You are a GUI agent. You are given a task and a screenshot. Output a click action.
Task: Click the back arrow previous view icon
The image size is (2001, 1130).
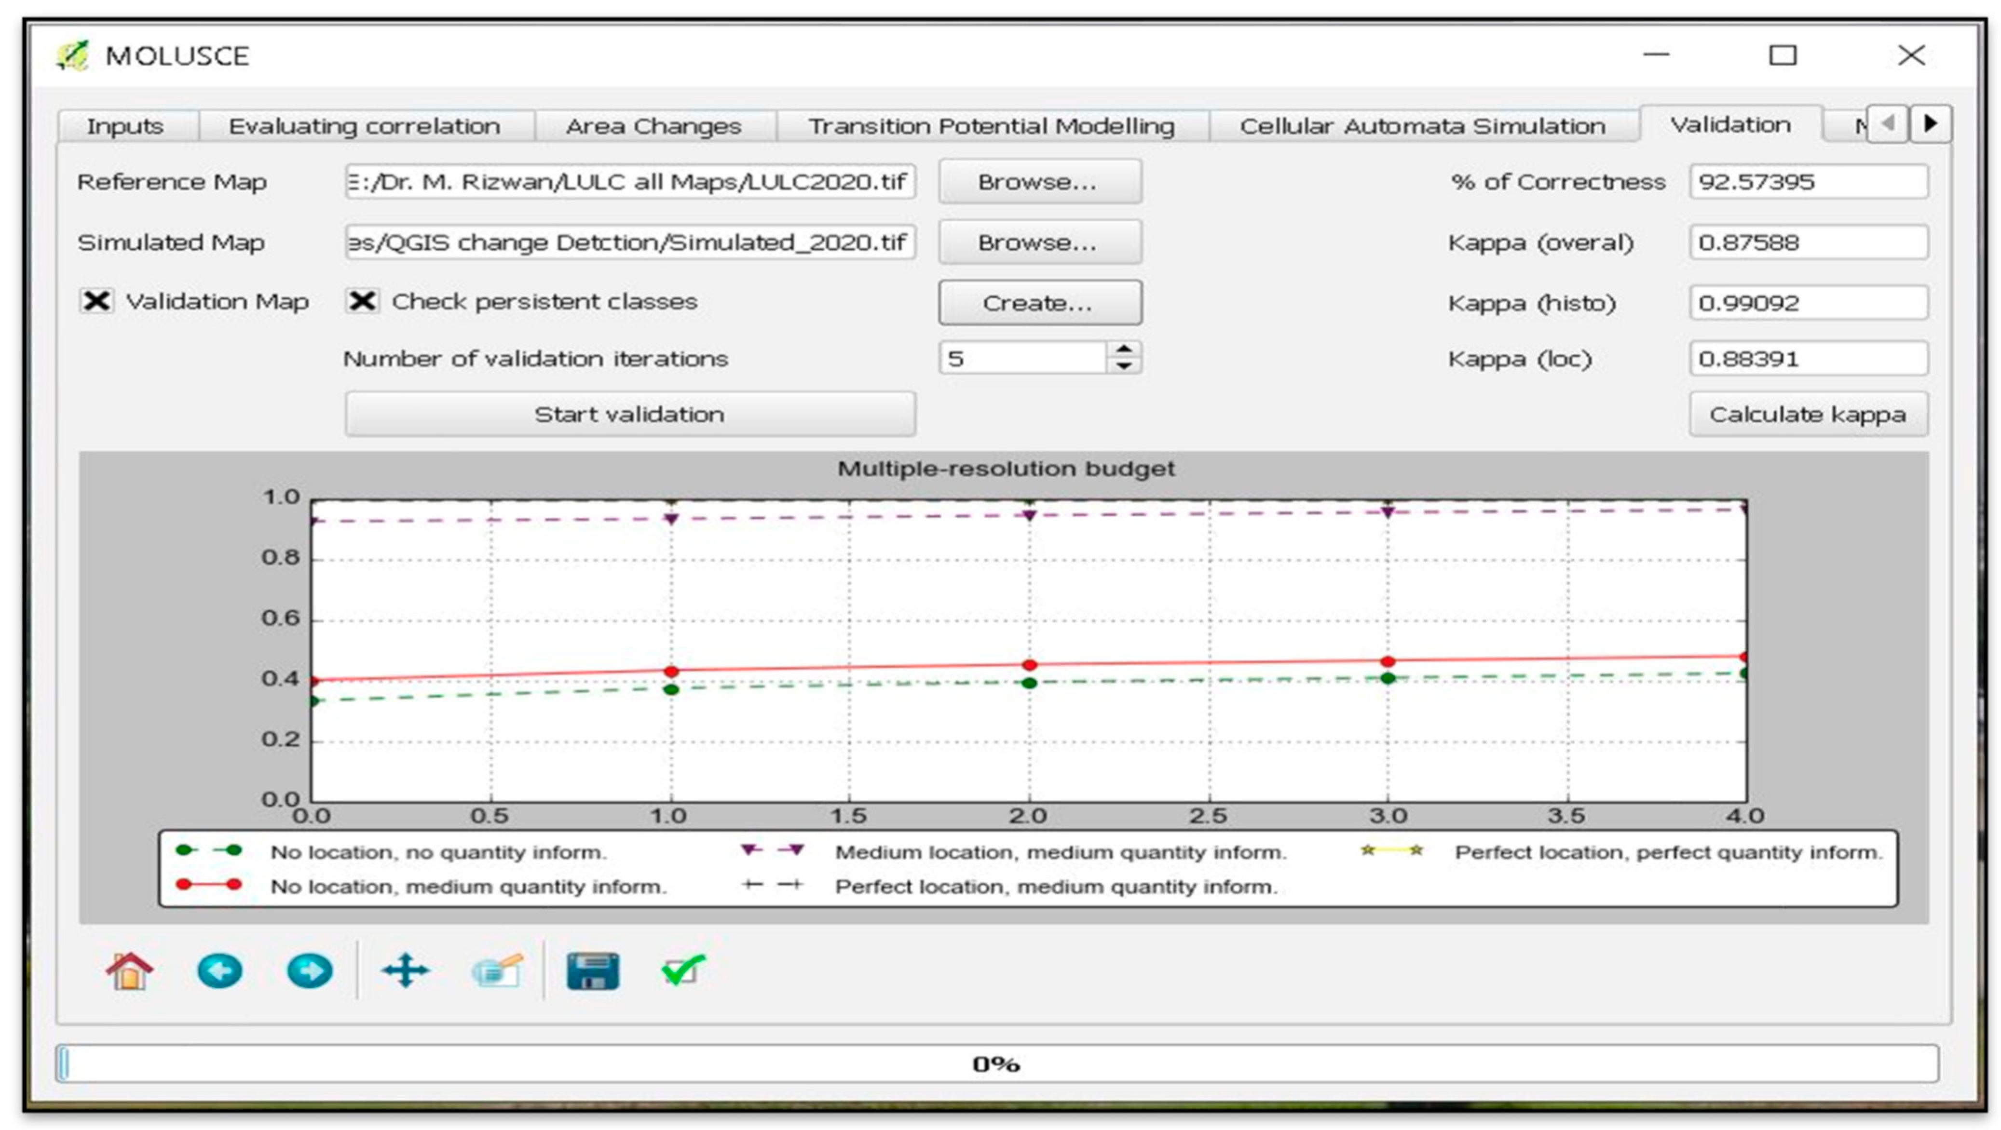pyautogui.click(x=219, y=971)
